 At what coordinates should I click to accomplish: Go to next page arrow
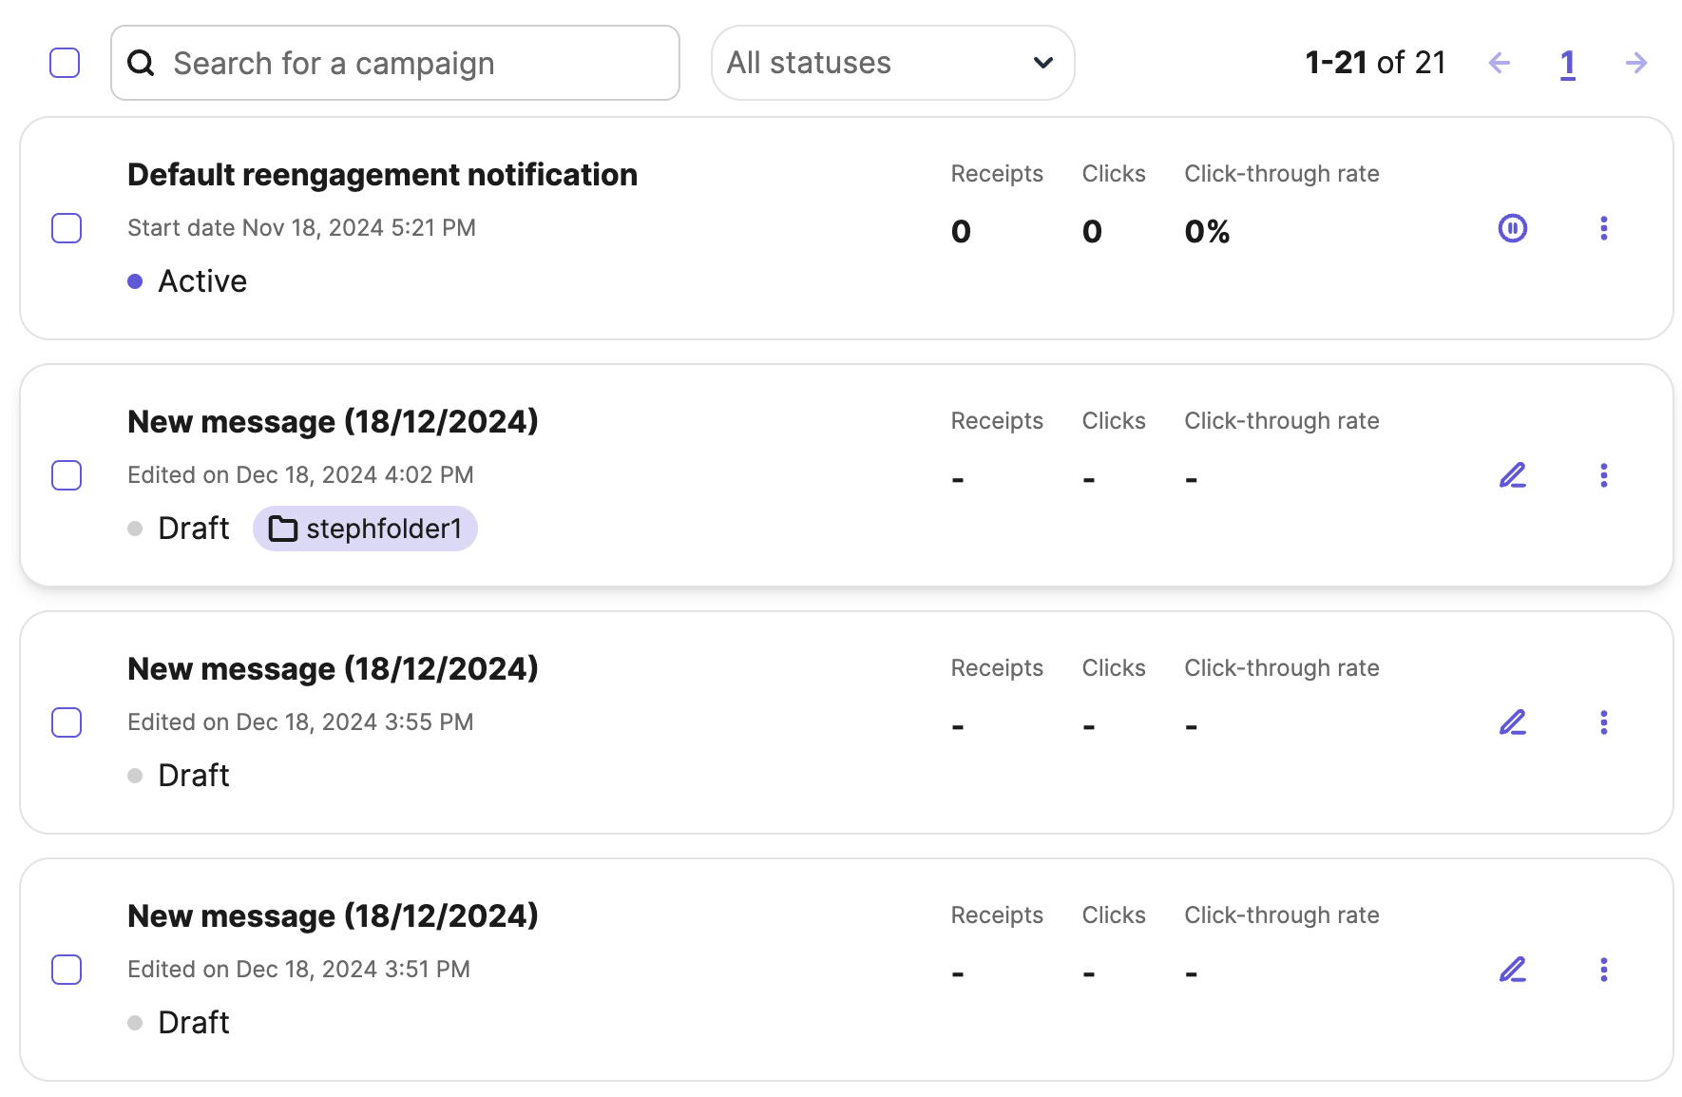(x=1636, y=63)
